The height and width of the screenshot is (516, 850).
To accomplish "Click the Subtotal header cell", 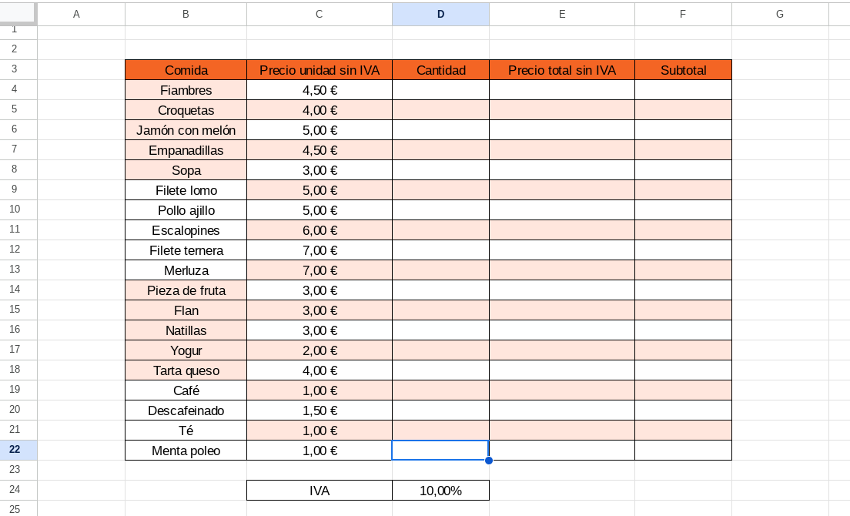I will [x=683, y=70].
